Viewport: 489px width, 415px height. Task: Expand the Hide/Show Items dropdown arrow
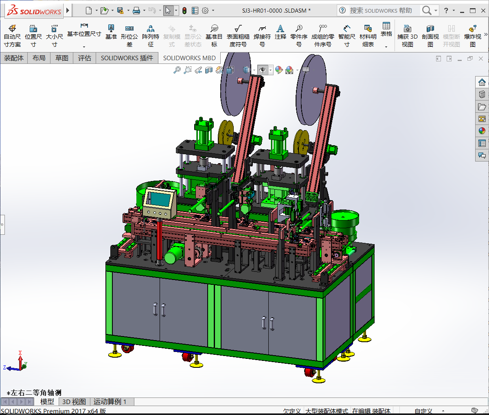pos(270,70)
